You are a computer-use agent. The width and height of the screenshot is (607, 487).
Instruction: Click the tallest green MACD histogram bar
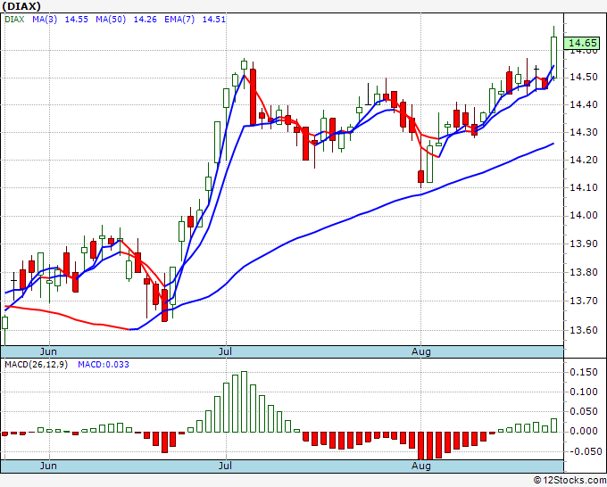(x=244, y=401)
